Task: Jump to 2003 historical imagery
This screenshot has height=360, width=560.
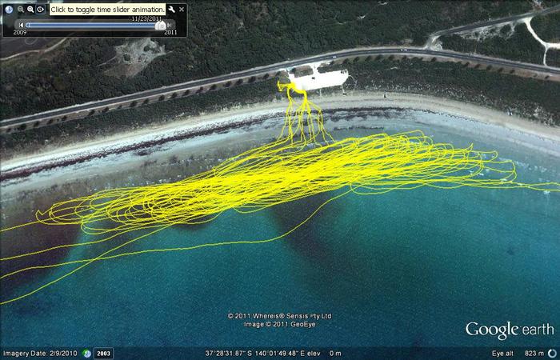Action: click(104, 353)
